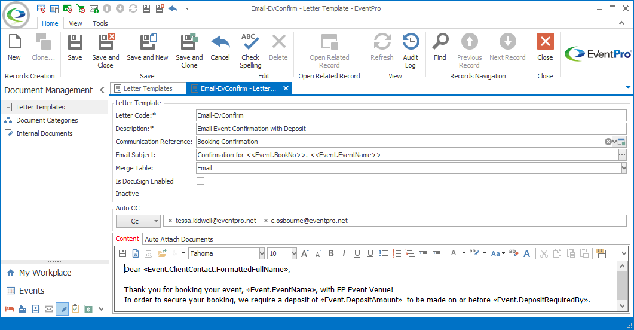
Task: Toggle bold formatting
Action: [x=331, y=253]
